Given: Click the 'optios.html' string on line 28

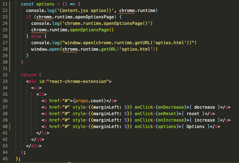Looking at the screenshot, I should 136,49.
